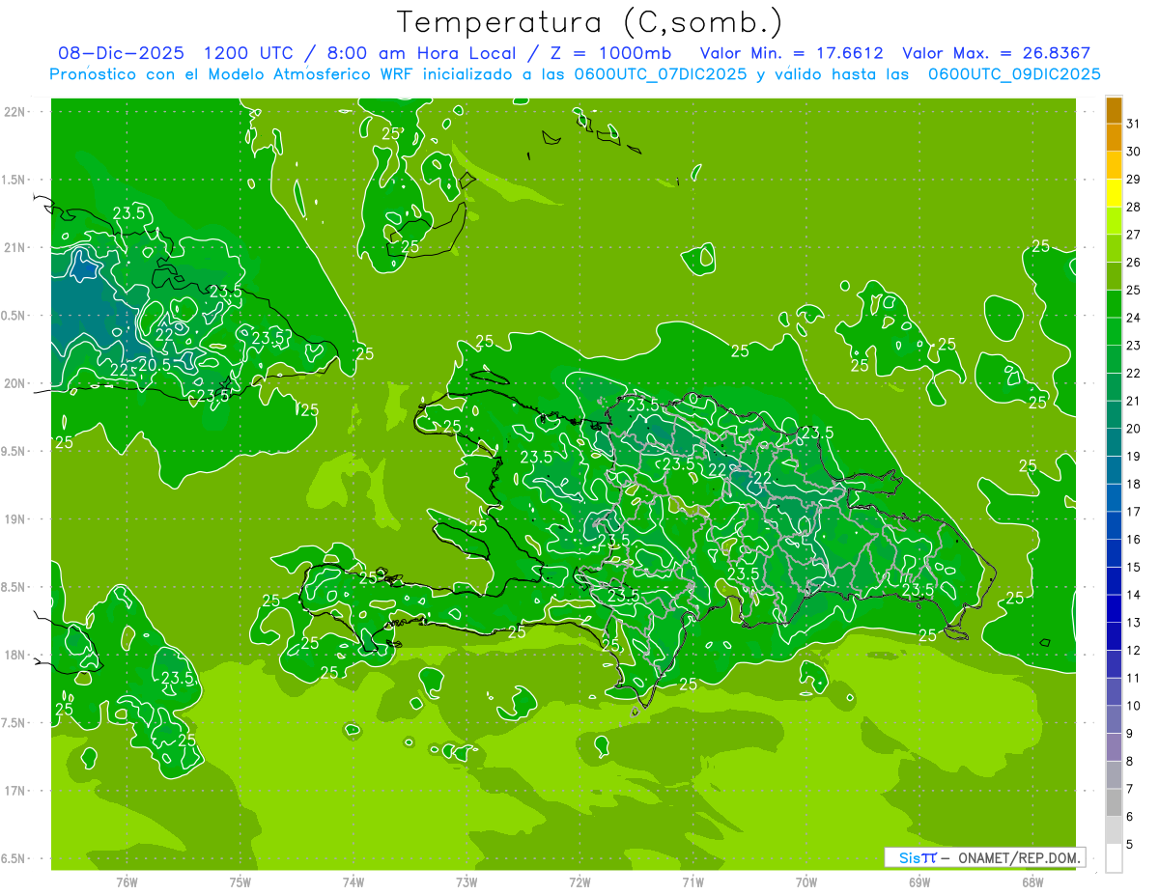1159x895 pixels.
Task: Click the "71W" longitude axis label
Action: [693, 881]
